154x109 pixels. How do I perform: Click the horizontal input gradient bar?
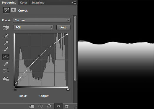[42, 87]
